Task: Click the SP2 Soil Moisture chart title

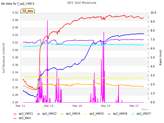Action: [x=82, y=3]
